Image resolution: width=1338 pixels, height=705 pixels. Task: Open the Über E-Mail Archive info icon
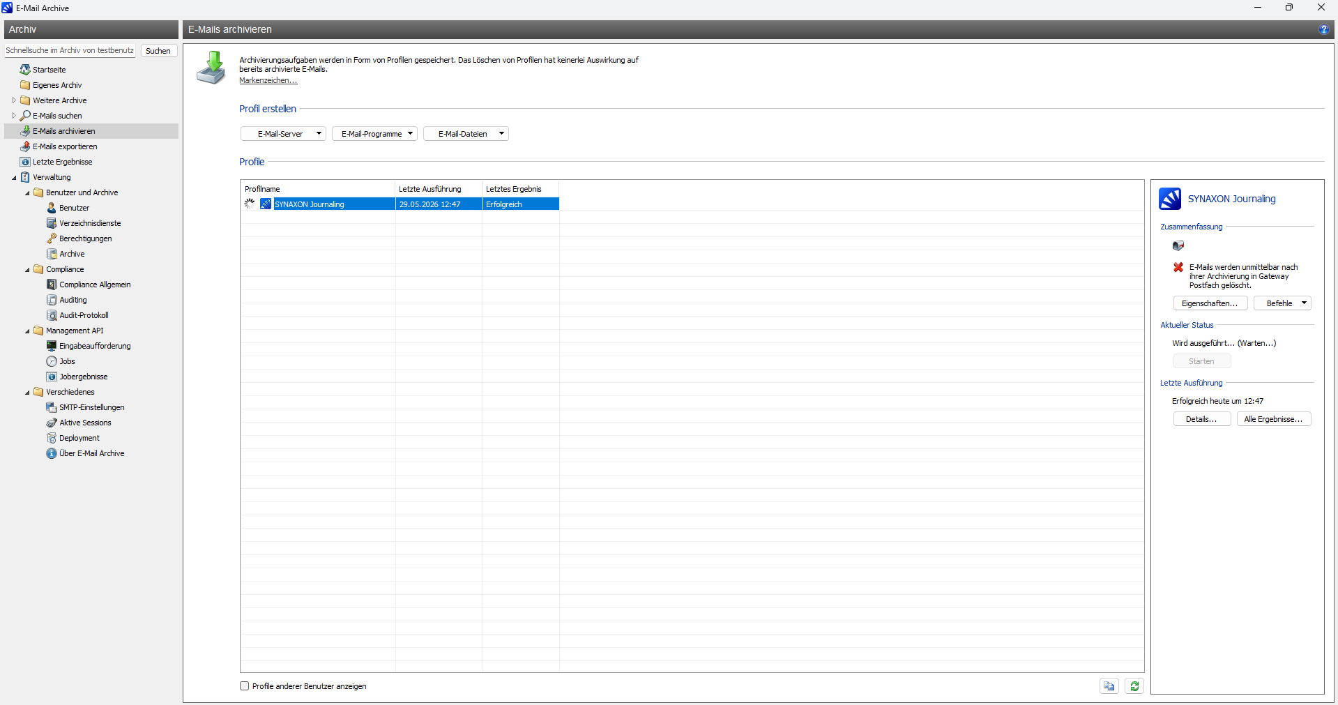pyautogui.click(x=52, y=453)
